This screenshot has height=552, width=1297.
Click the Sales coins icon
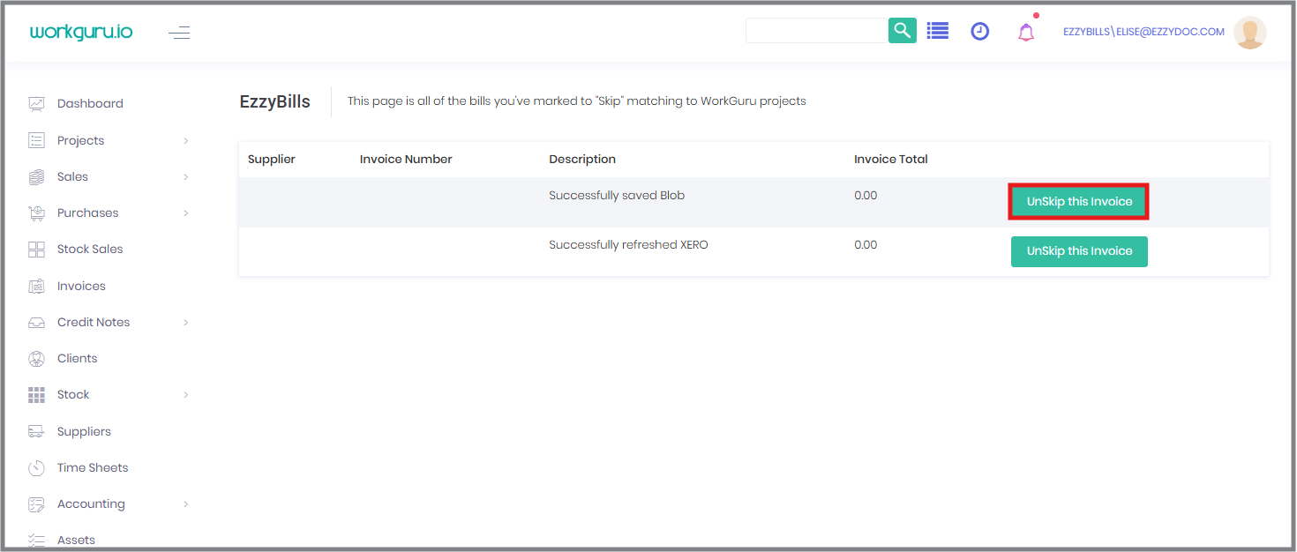coord(36,177)
